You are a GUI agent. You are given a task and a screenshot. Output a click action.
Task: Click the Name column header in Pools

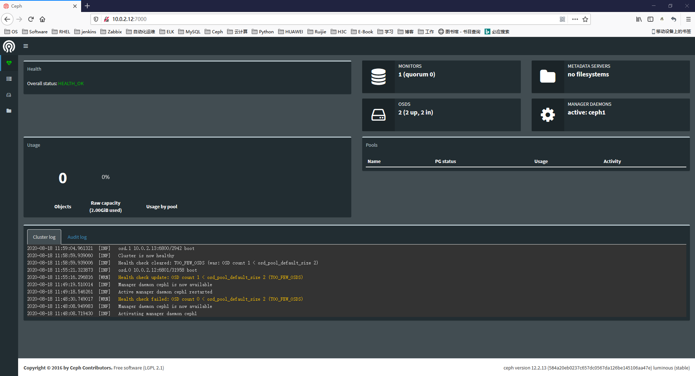point(374,162)
